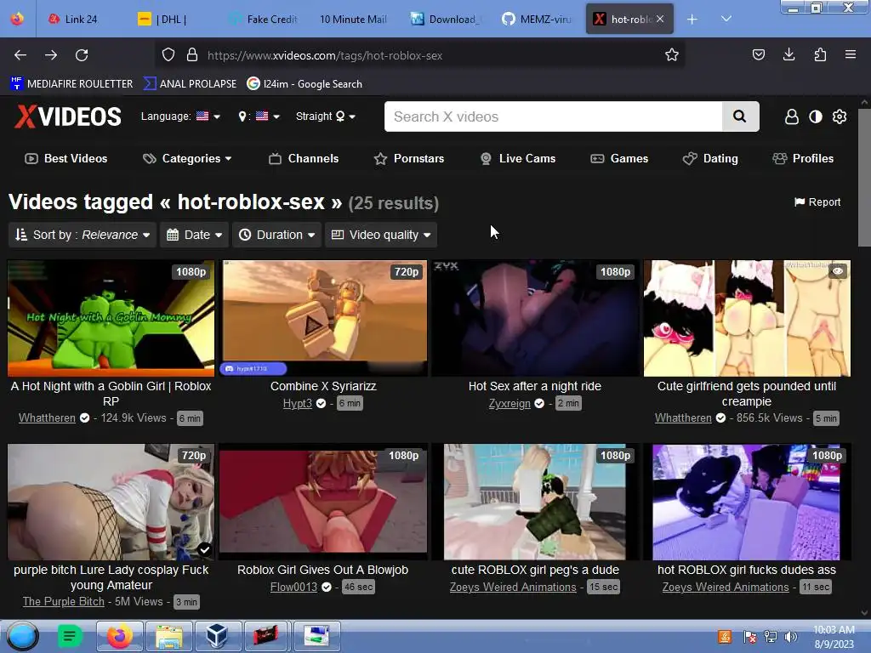Click the volume speaker tray icon
The width and height of the screenshot is (871, 653).
[791, 637]
